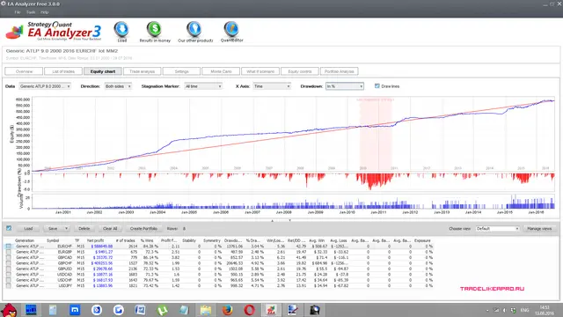
Task: Select the GBPCHF net profit cell '$ 409253.56'
Action: click(x=102, y=263)
